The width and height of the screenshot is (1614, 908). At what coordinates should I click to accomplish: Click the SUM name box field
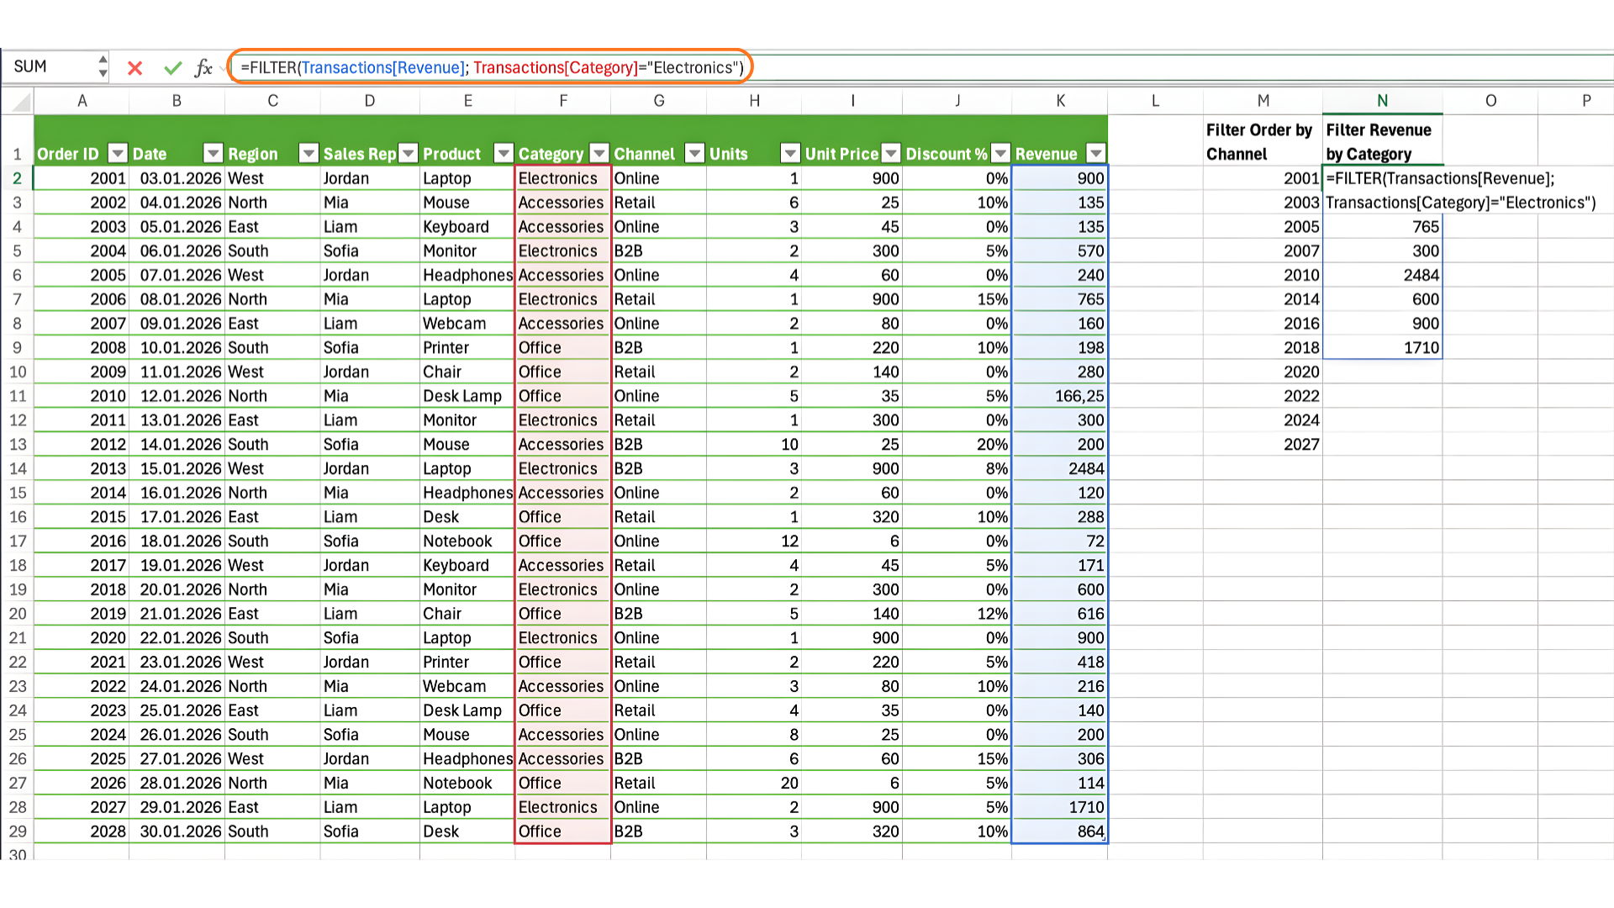pos(50,67)
